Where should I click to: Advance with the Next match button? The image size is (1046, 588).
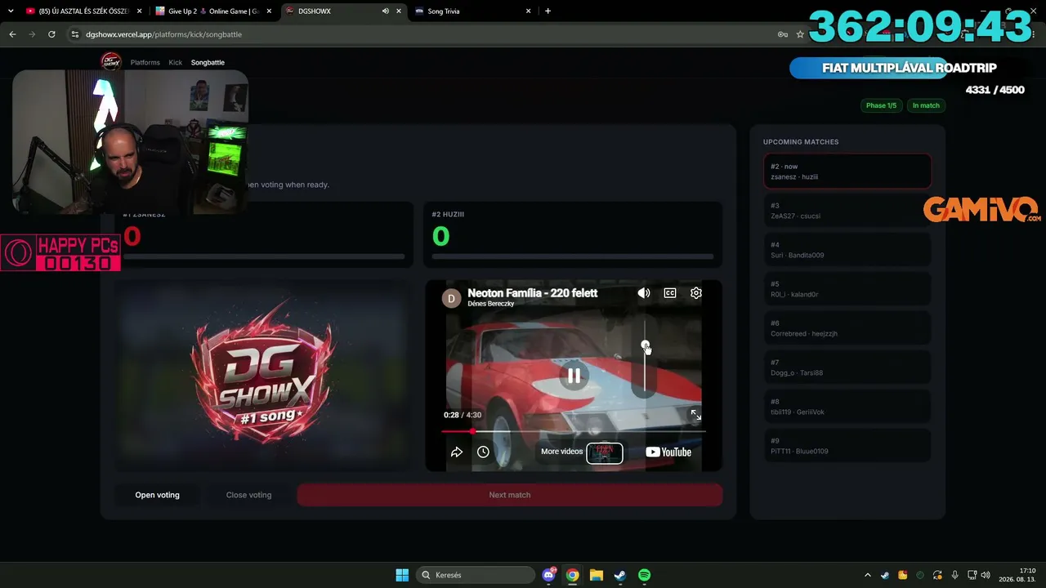click(510, 495)
